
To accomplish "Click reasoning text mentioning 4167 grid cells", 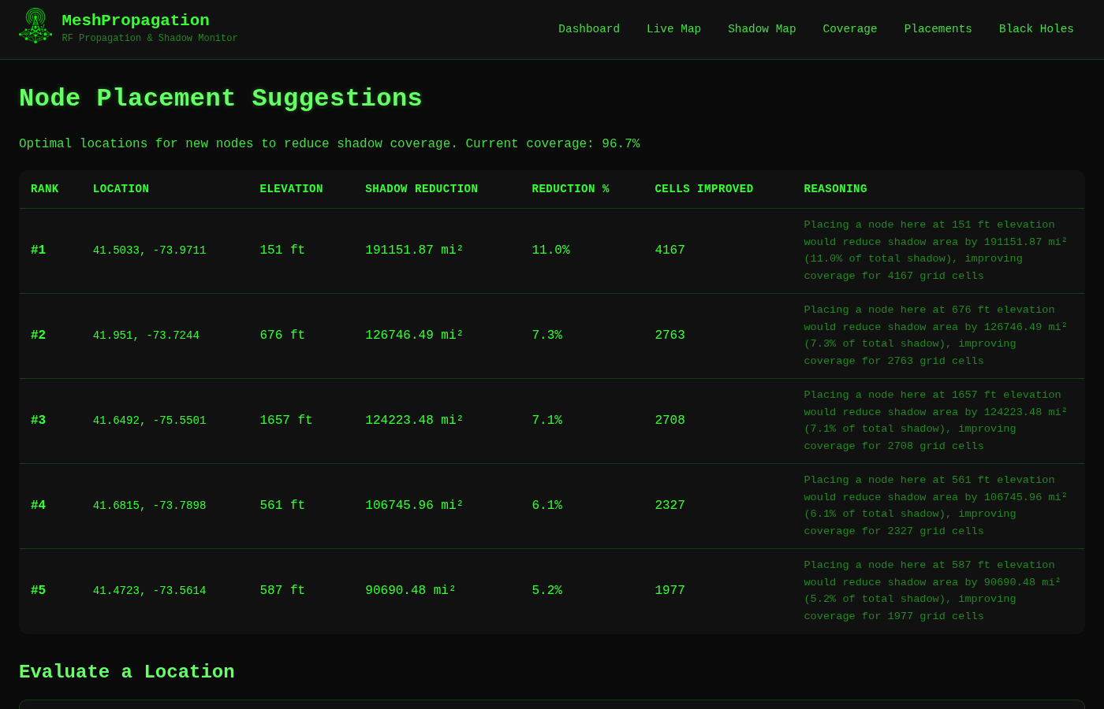I will click(x=935, y=251).
